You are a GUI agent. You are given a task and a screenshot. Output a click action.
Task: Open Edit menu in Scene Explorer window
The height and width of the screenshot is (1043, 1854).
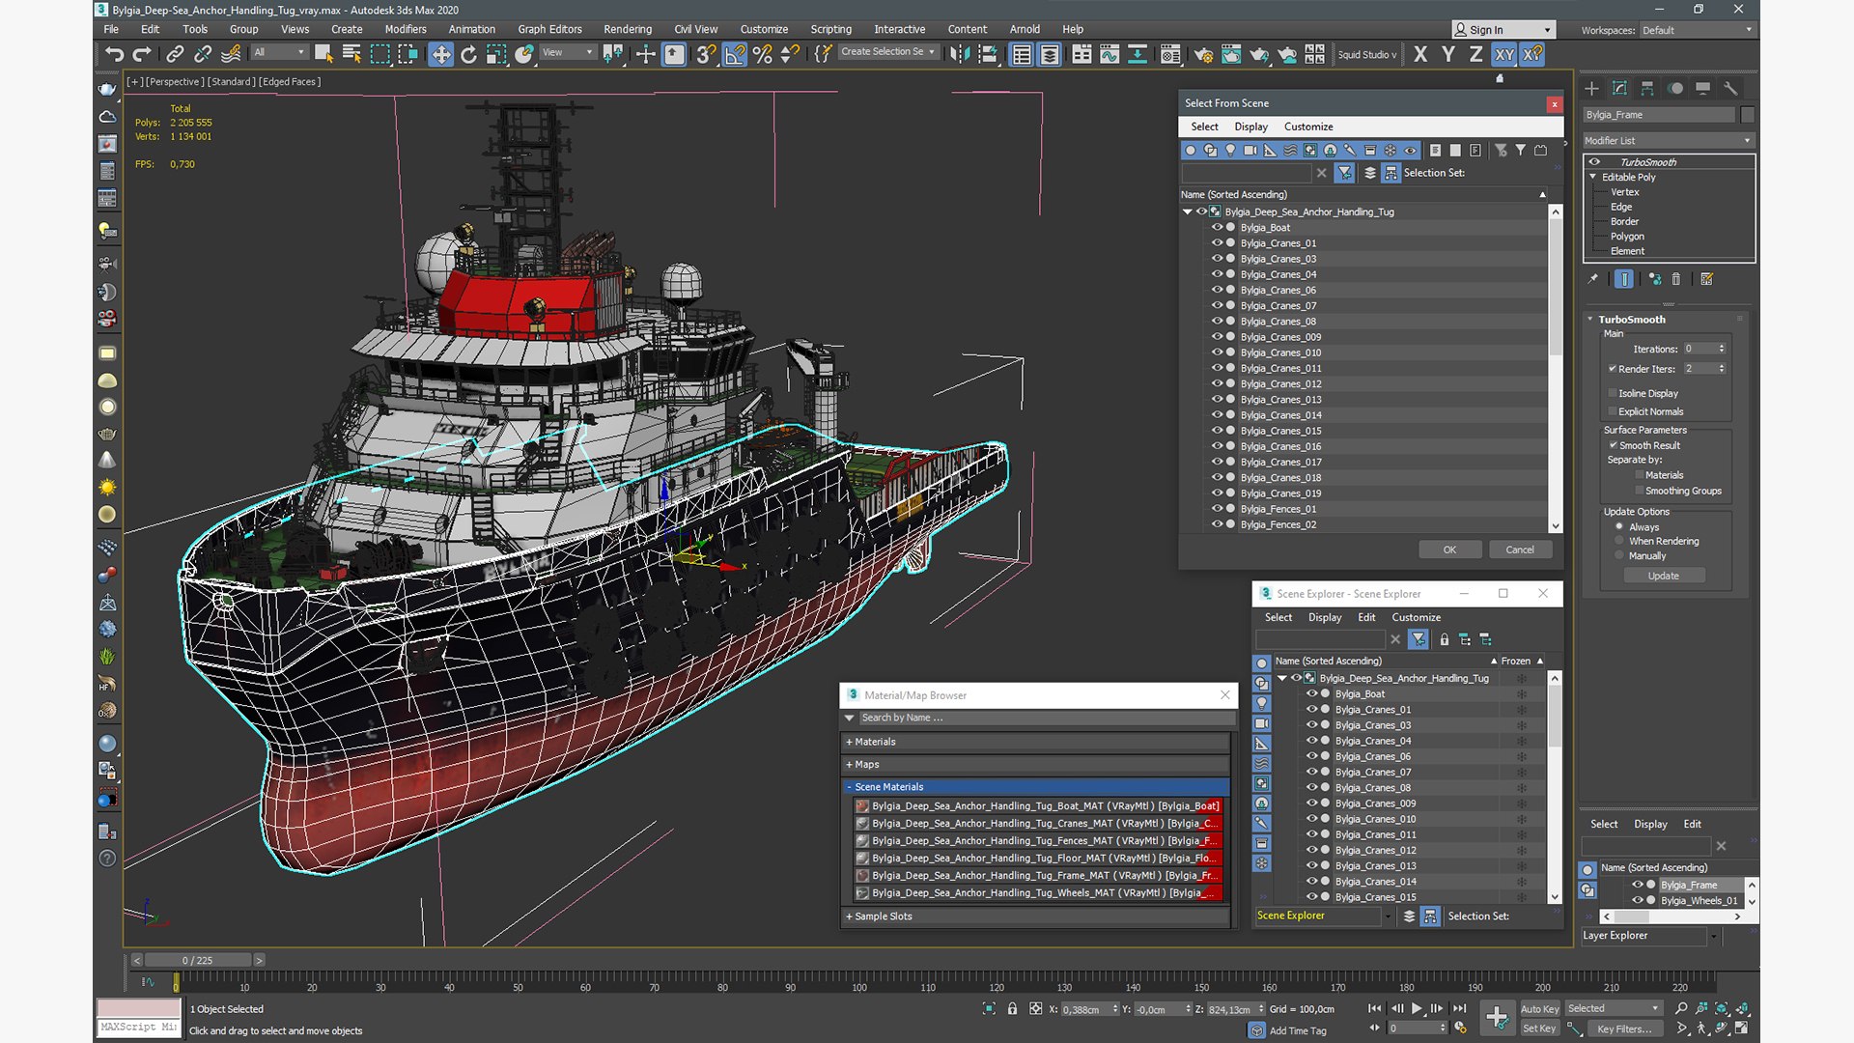pos(1366,617)
